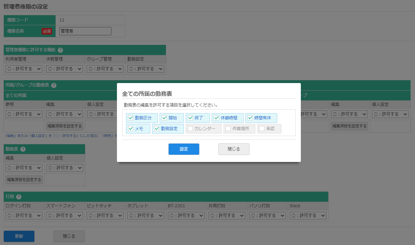
Task: Uncheck the 勤務区分 checkbox in the dialog
Action: tap(131, 118)
